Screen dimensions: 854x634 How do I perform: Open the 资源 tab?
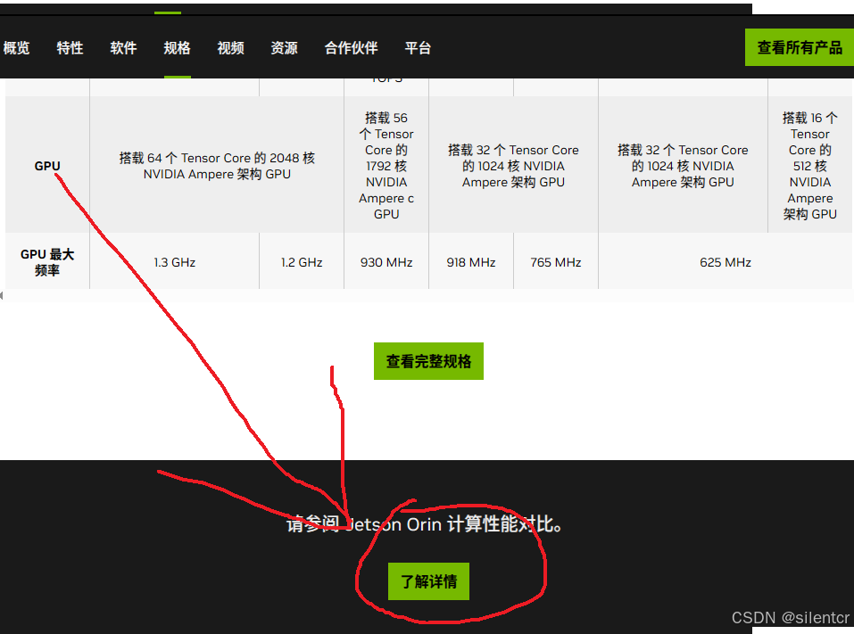284,48
